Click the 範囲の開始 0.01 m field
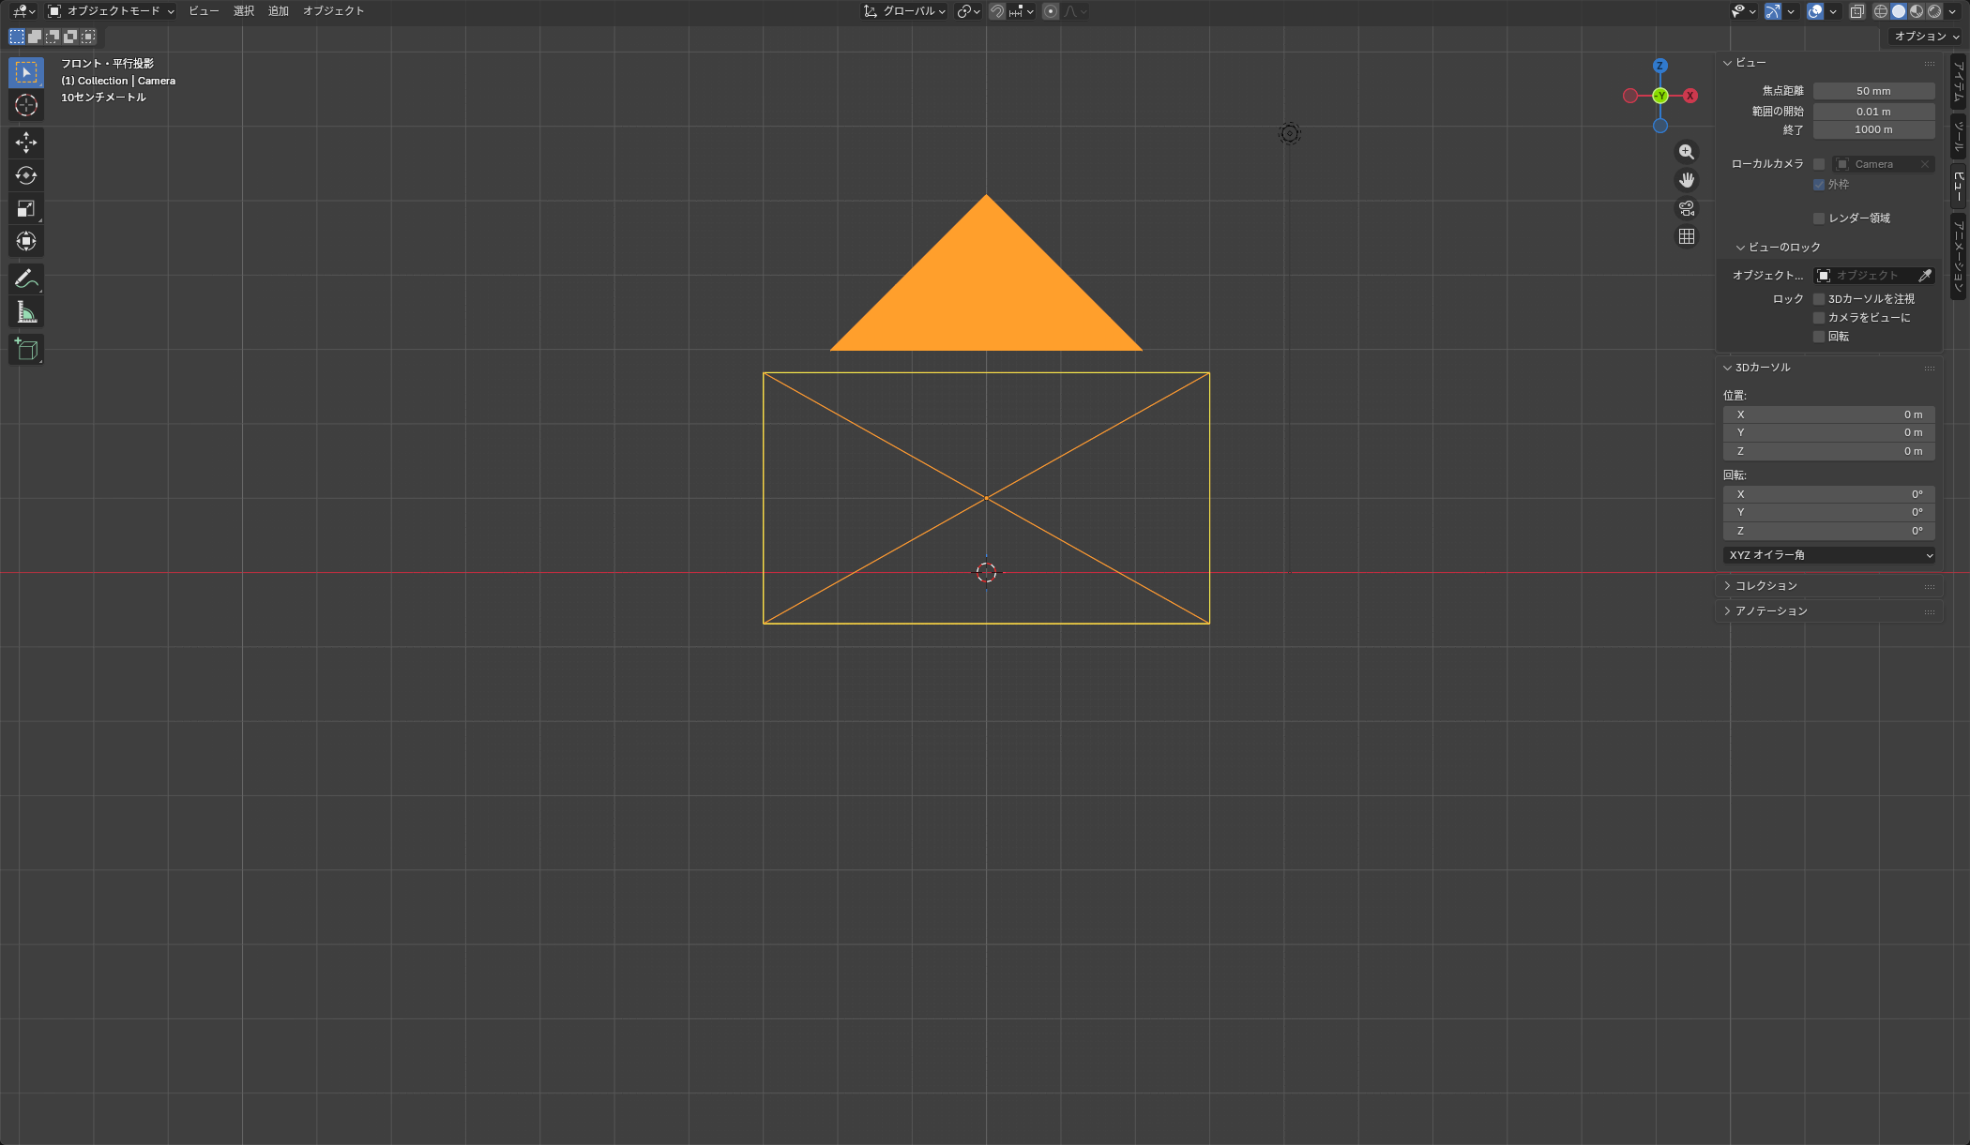This screenshot has width=1970, height=1145. (1873, 112)
